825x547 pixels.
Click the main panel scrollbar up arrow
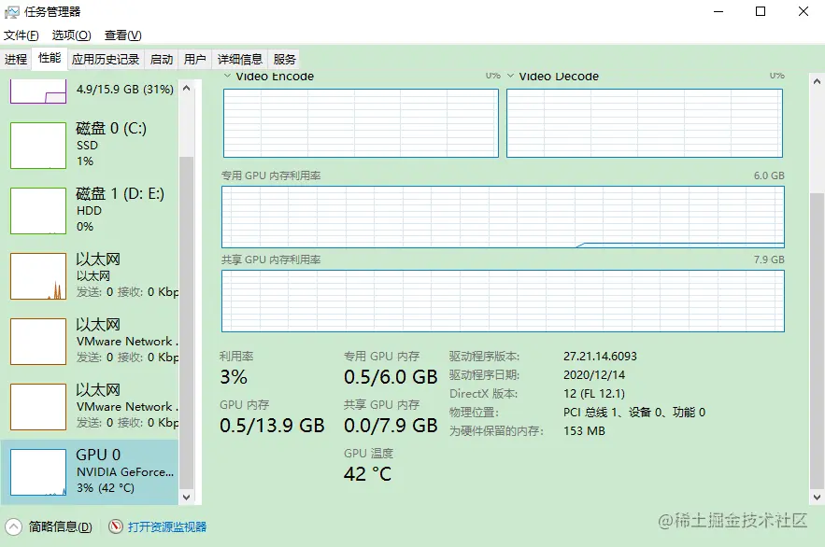817,81
